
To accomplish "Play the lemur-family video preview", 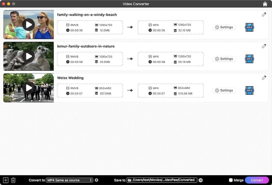I will click(x=28, y=56).
